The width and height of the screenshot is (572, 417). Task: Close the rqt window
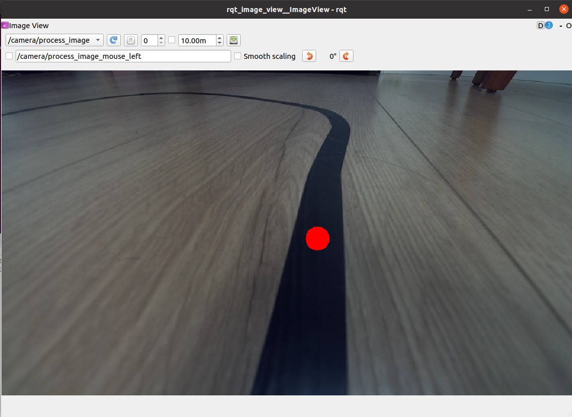click(x=563, y=9)
